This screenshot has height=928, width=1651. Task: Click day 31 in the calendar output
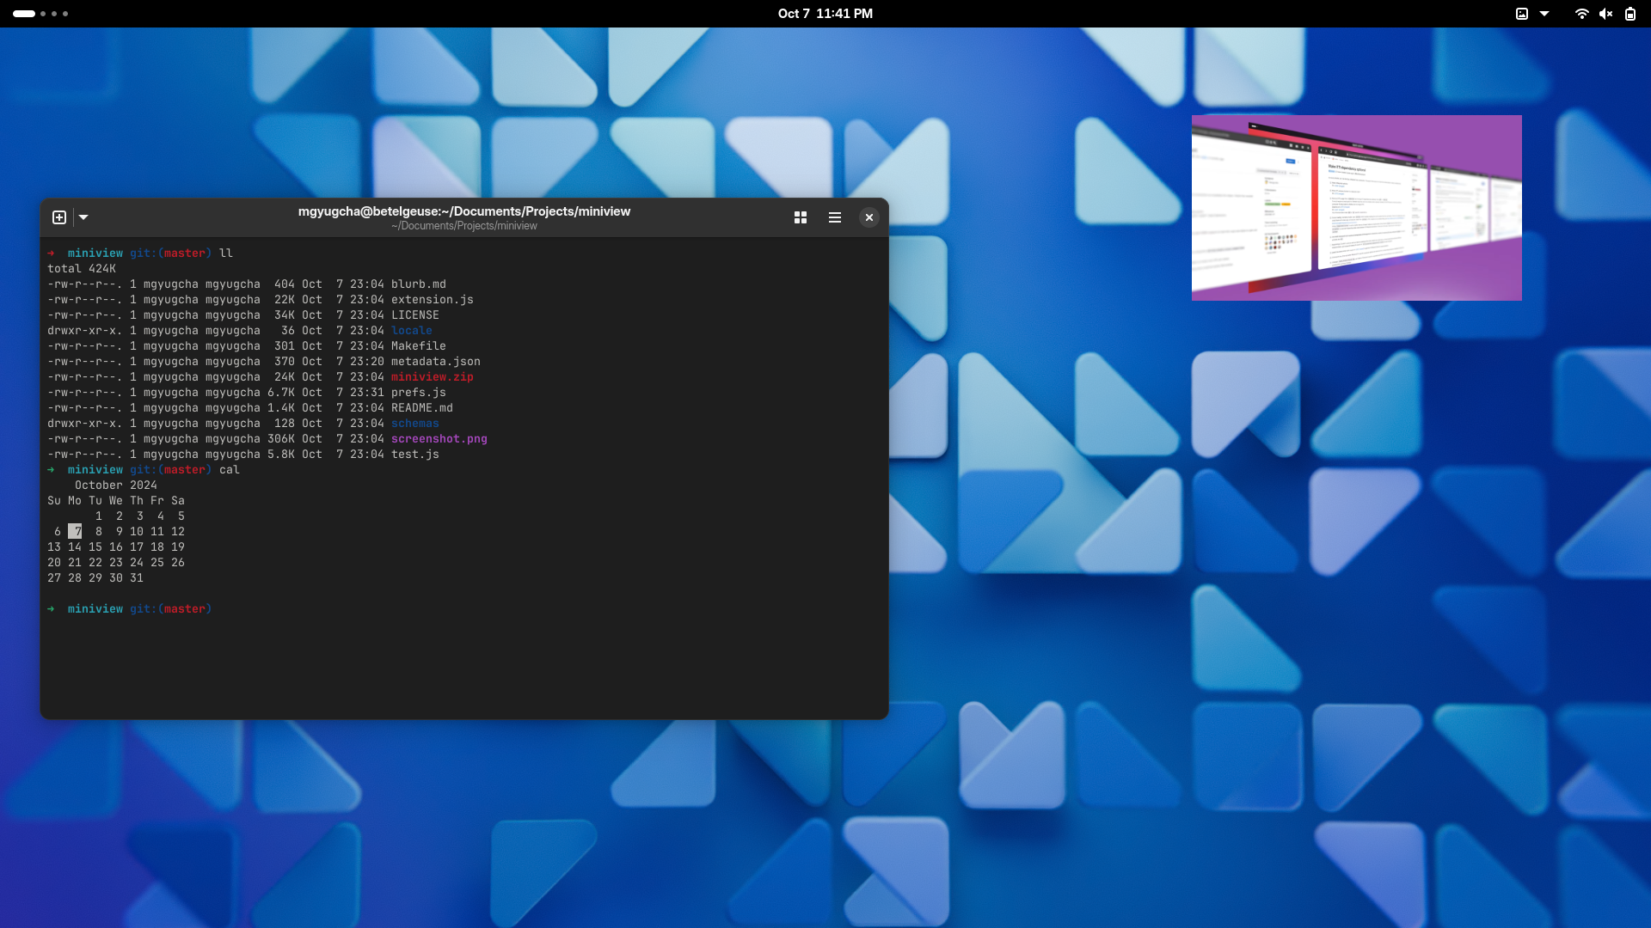pos(137,578)
